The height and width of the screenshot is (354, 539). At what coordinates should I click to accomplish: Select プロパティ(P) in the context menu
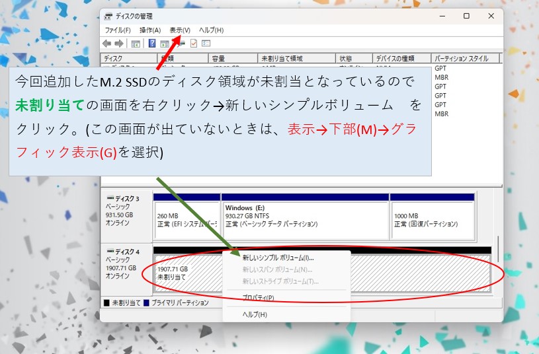click(258, 298)
